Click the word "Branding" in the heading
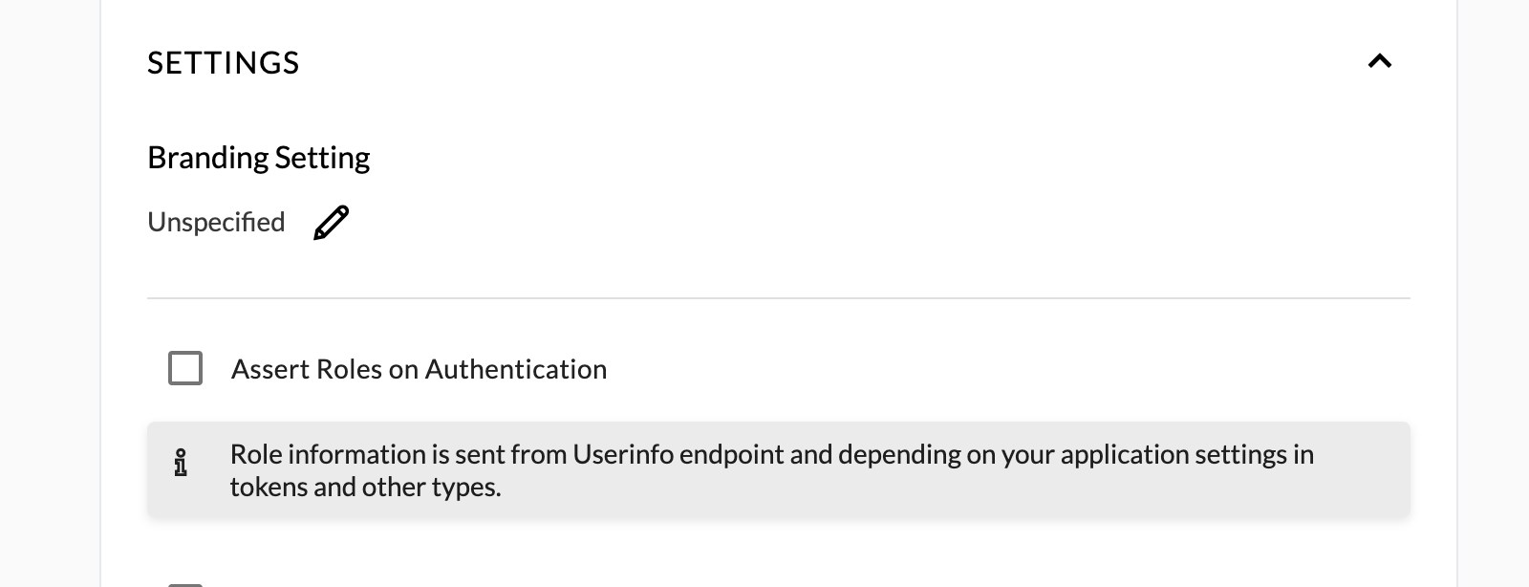The width and height of the screenshot is (1529, 587). 207,158
